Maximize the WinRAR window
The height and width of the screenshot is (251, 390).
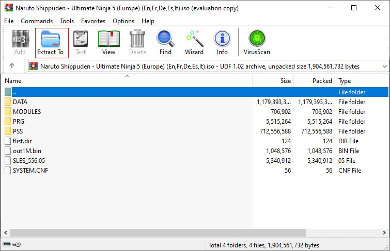coord(354,8)
